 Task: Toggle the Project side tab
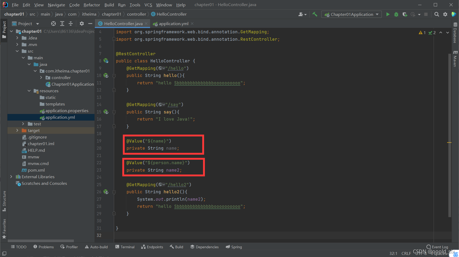pyautogui.click(x=4, y=30)
